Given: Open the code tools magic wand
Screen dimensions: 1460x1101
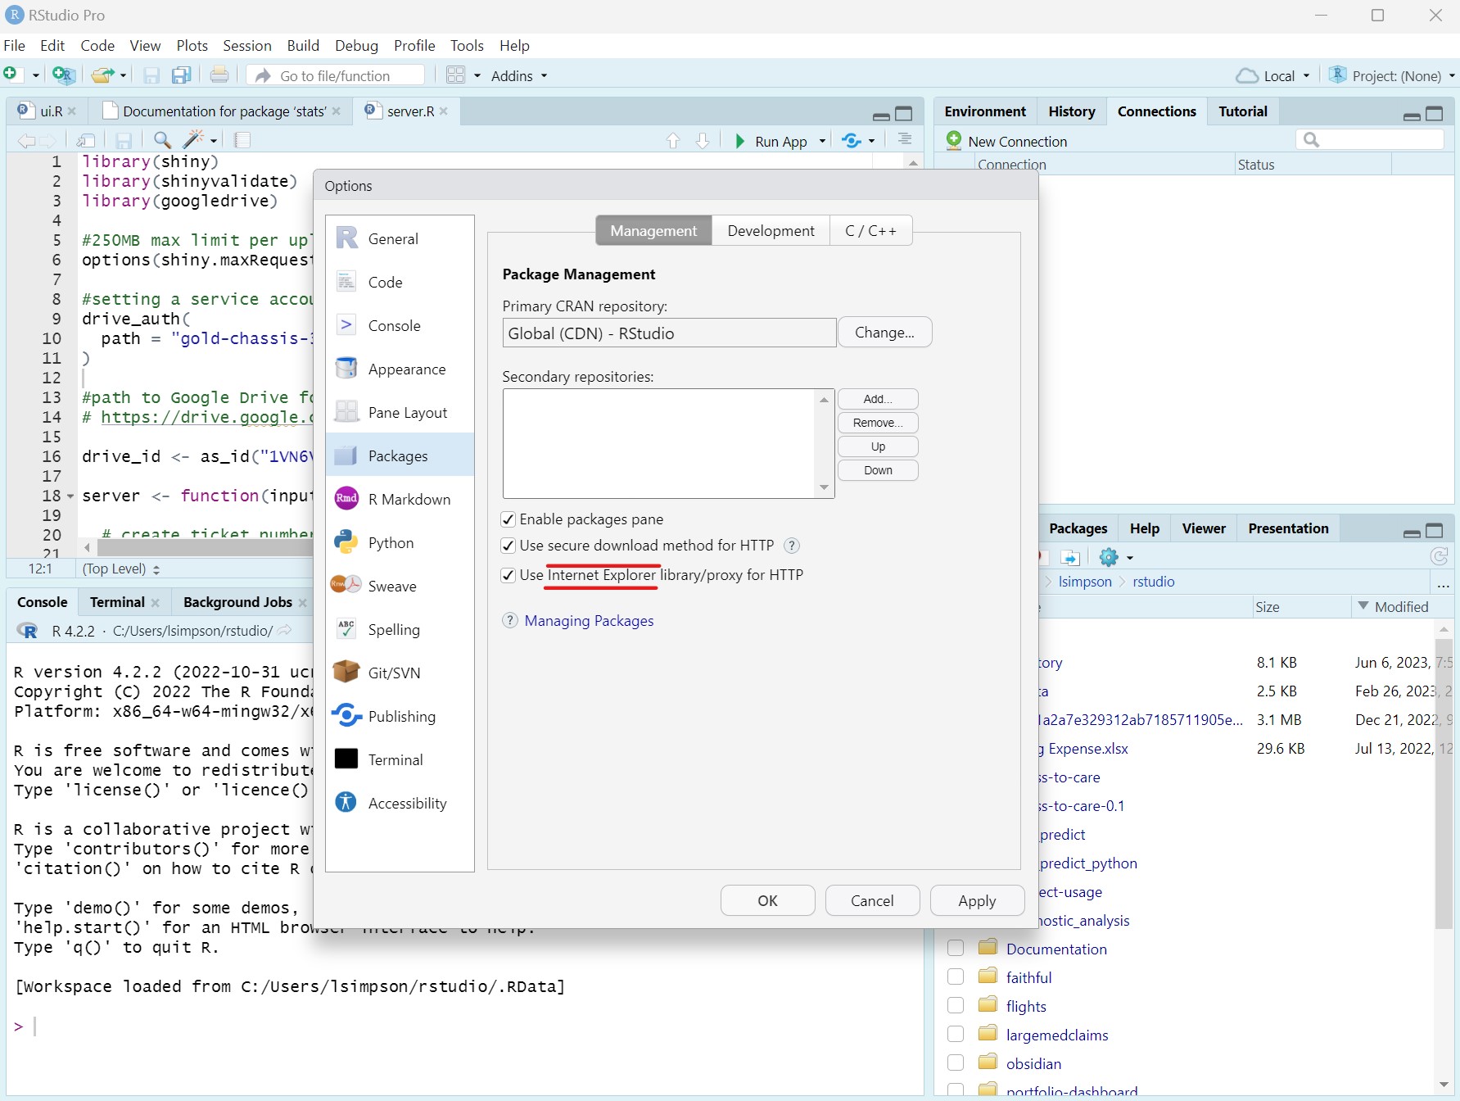Looking at the screenshot, I should point(193,140).
